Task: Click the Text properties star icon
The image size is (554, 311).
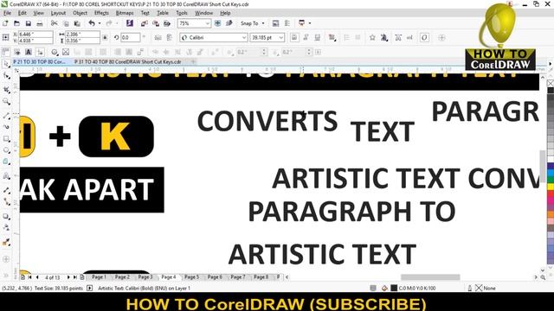Action: point(372,37)
